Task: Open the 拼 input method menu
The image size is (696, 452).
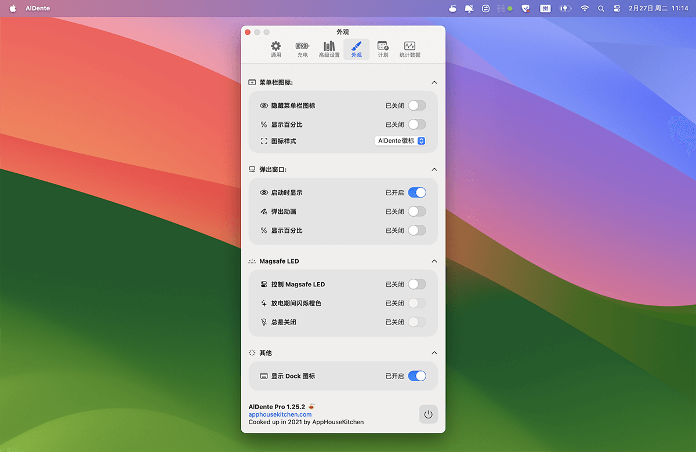Action: (x=545, y=9)
